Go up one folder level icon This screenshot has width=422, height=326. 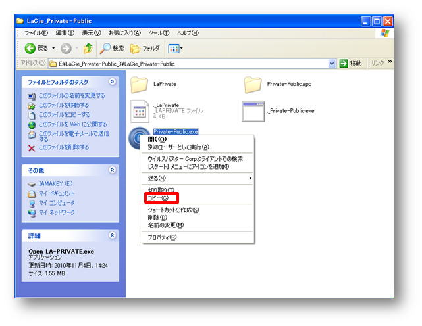point(88,49)
